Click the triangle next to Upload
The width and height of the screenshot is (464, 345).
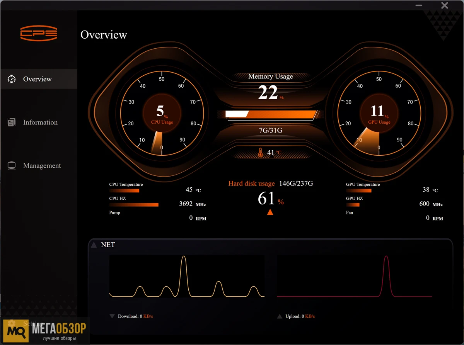pyautogui.click(x=280, y=316)
